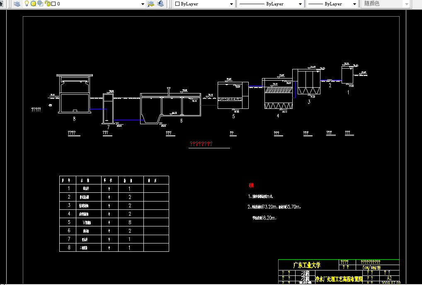
Task: Open the ByLayer linetype dropdown
Action: point(301,4)
